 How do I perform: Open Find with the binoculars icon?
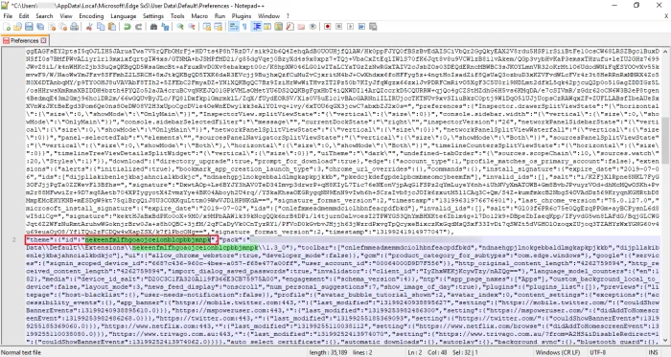(x=153, y=27)
